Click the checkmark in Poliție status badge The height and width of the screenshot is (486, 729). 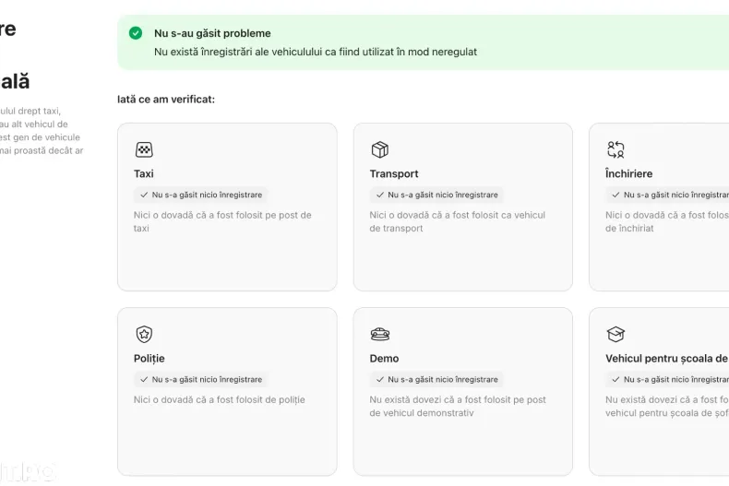(144, 379)
